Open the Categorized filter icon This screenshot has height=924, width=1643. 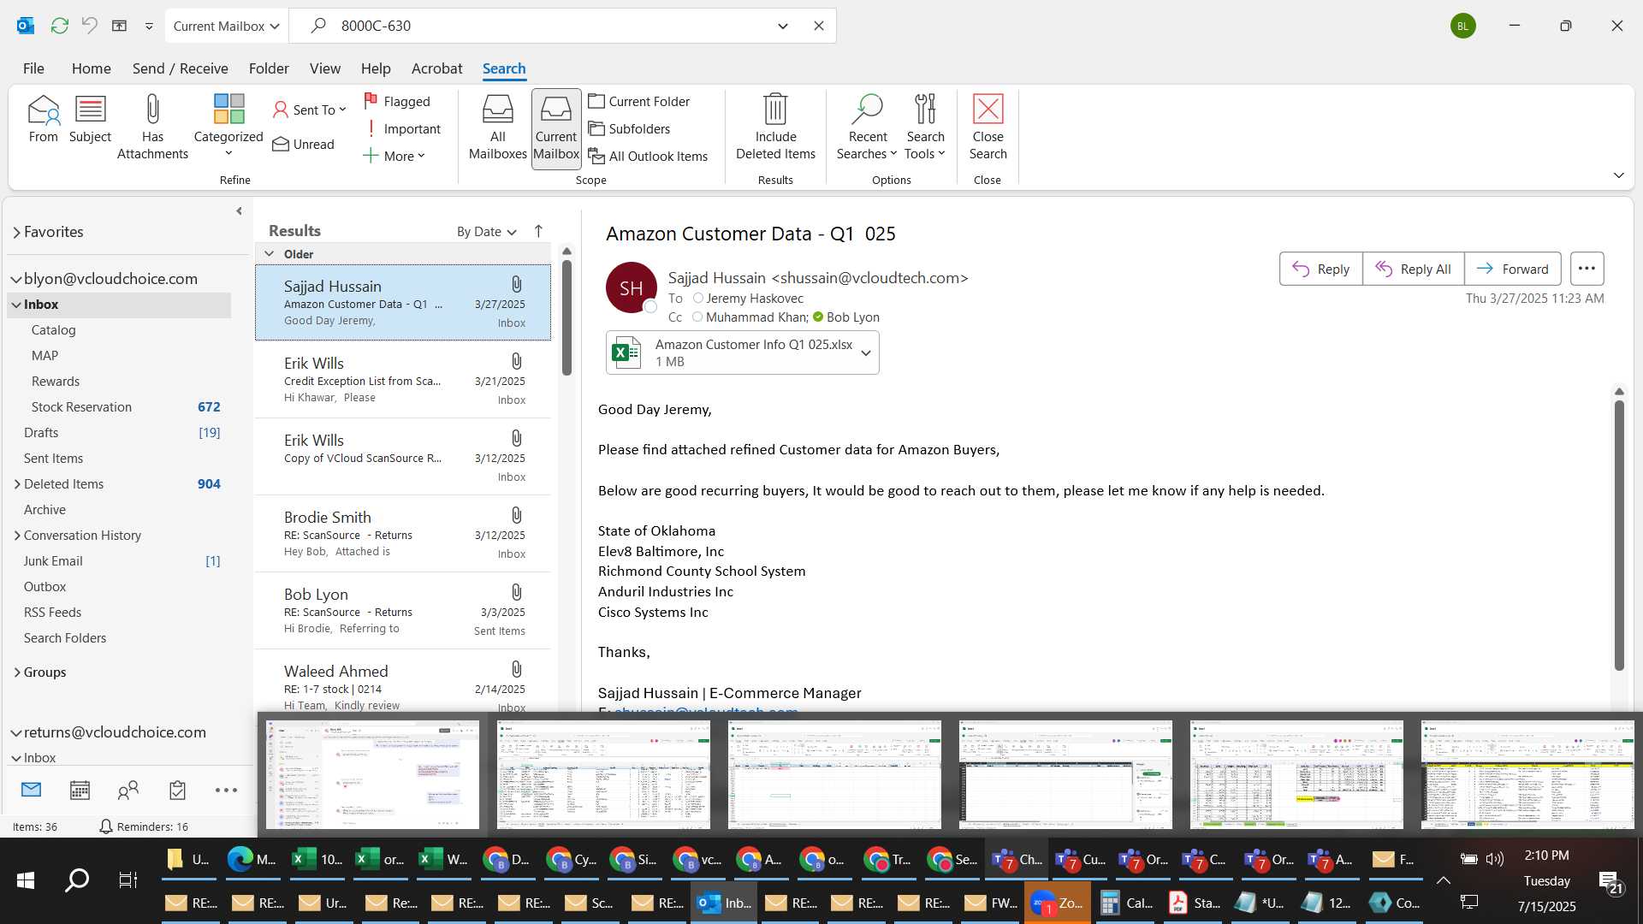point(228,125)
